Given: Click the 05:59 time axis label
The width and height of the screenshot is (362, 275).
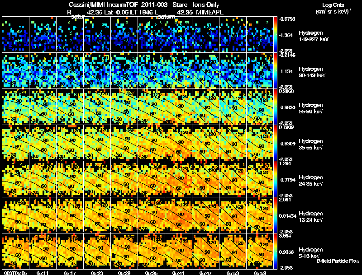Looking at the screenshot, I should [260, 273].
